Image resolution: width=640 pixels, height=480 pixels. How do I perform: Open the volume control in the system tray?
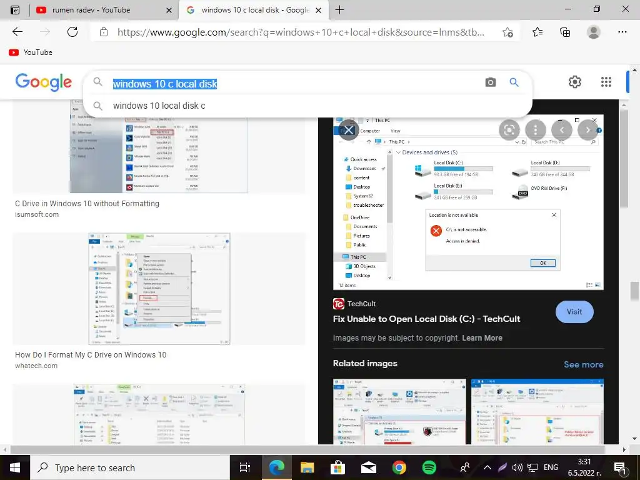point(517,467)
